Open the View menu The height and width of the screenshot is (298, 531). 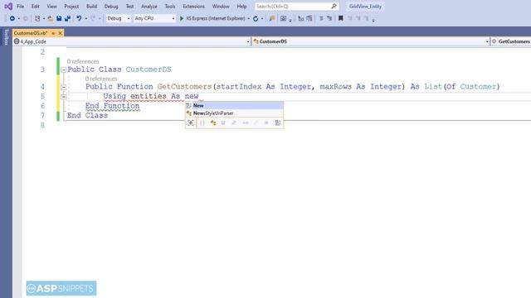point(51,7)
